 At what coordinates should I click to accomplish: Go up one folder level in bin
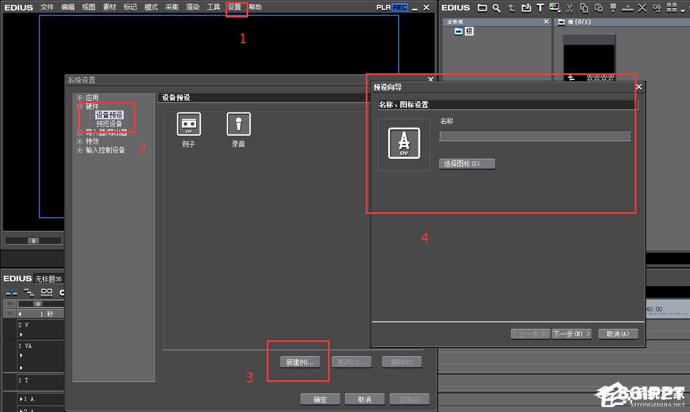click(511, 8)
